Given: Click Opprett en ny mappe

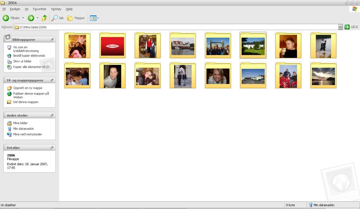Looking at the screenshot, I should (28, 88).
